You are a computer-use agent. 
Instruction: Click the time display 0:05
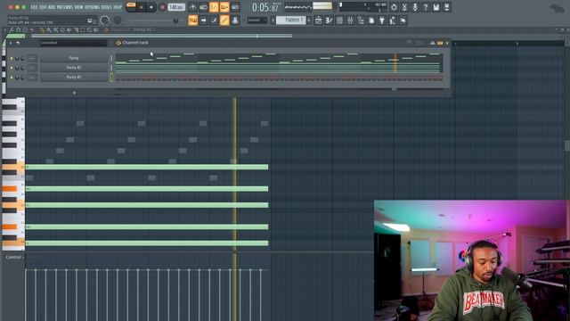tap(265, 7)
